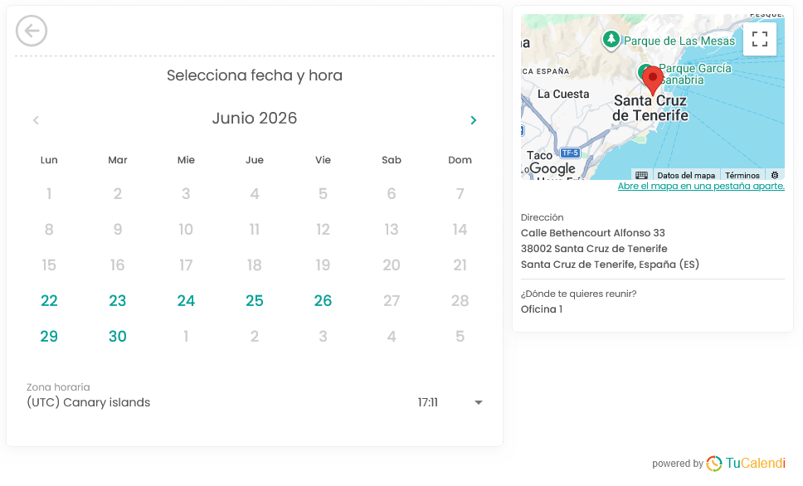The height and width of the screenshot is (486, 803).
Task: Open map keyboard shortcuts icon
Action: click(641, 175)
